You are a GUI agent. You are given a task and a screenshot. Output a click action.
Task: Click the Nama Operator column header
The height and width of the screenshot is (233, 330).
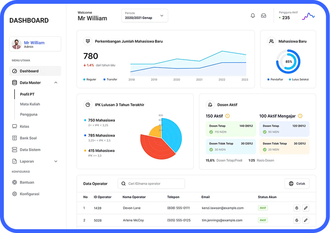pyautogui.click(x=134, y=197)
